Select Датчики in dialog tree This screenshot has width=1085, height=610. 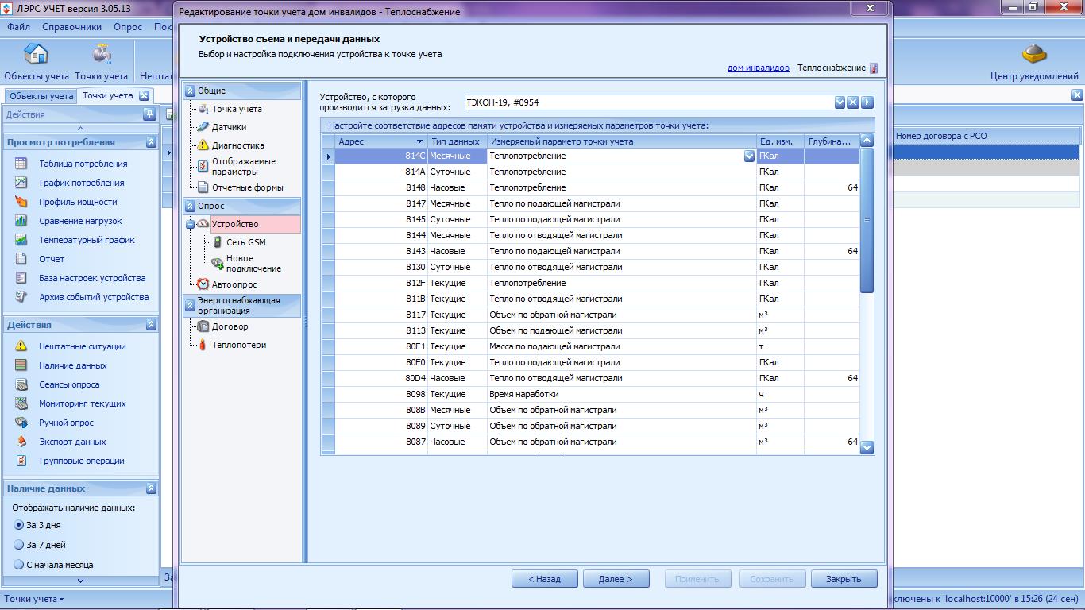coord(229,127)
